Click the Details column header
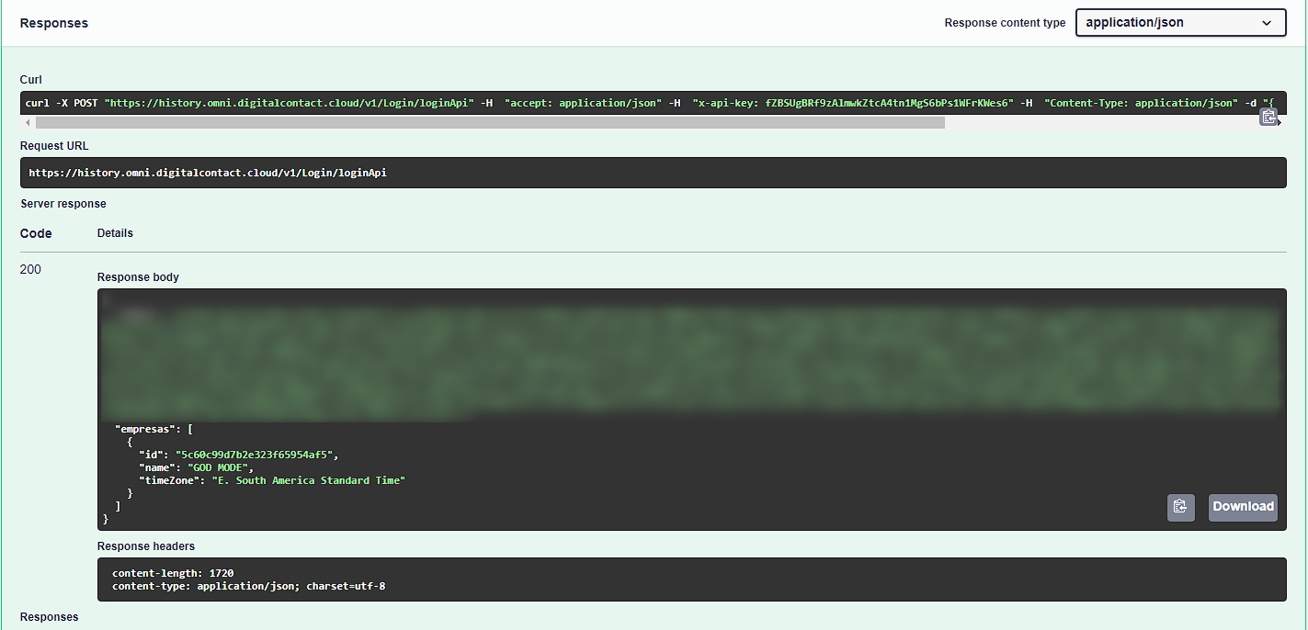Image resolution: width=1308 pixels, height=630 pixels. [115, 233]
